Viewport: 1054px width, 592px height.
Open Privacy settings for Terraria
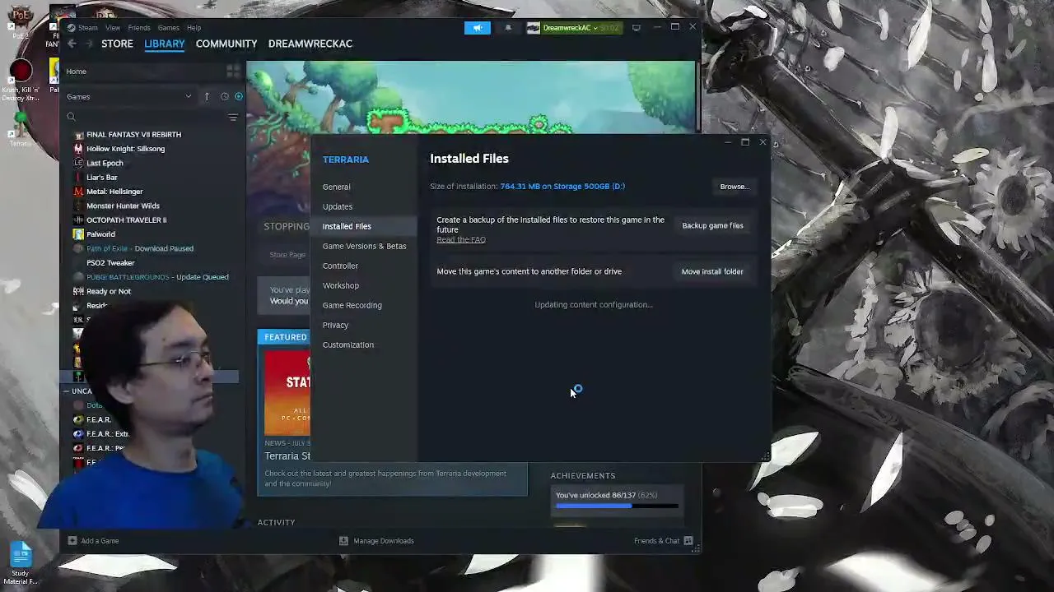click(x=335, y=325)
